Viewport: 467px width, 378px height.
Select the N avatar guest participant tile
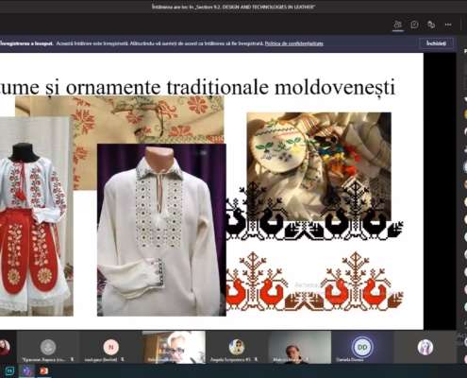(x=110, y=348)
